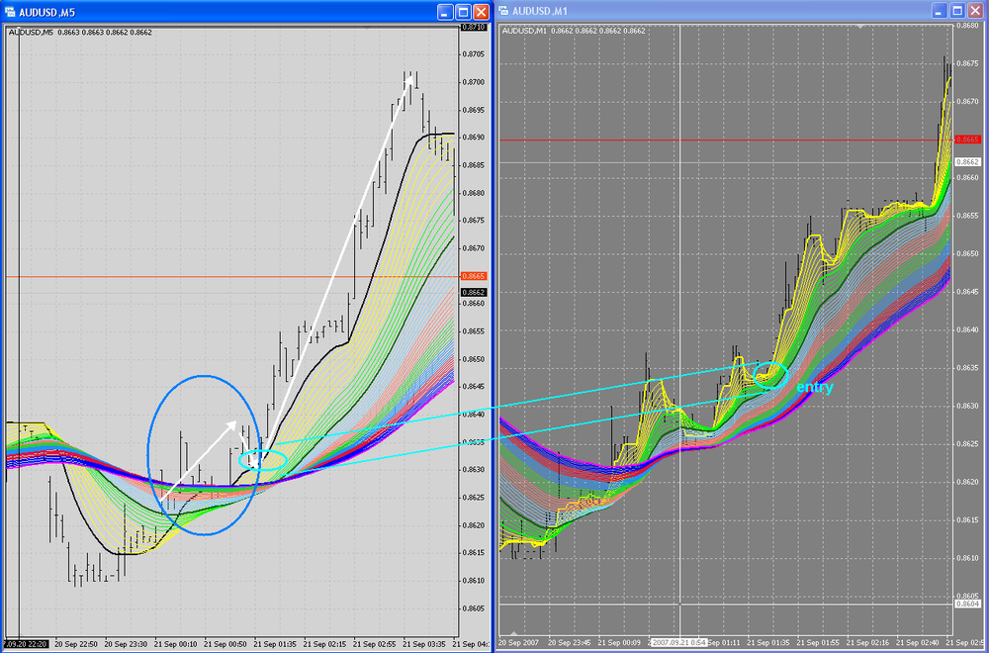Viewport: 989px width, 653px height.
Task: Click the 2007.09.21 0:54 crosshair time label
Action: point(678,643)
